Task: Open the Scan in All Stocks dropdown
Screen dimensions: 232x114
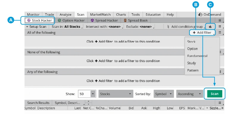Action: pyautogui.click(x=67, y=27)
